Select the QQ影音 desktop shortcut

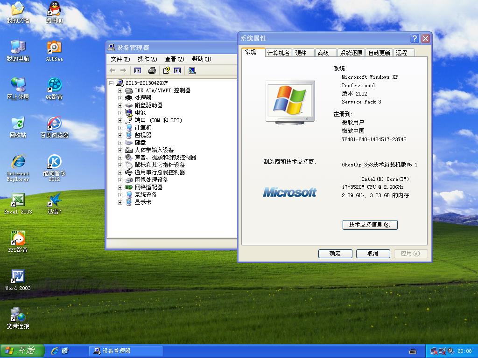click(54, 89)
